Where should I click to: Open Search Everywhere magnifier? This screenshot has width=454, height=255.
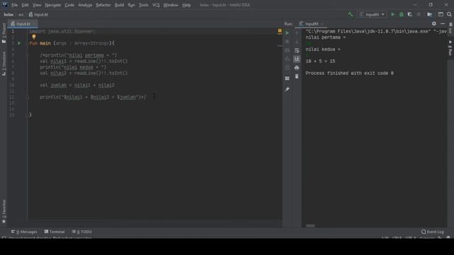coord(449,14)
